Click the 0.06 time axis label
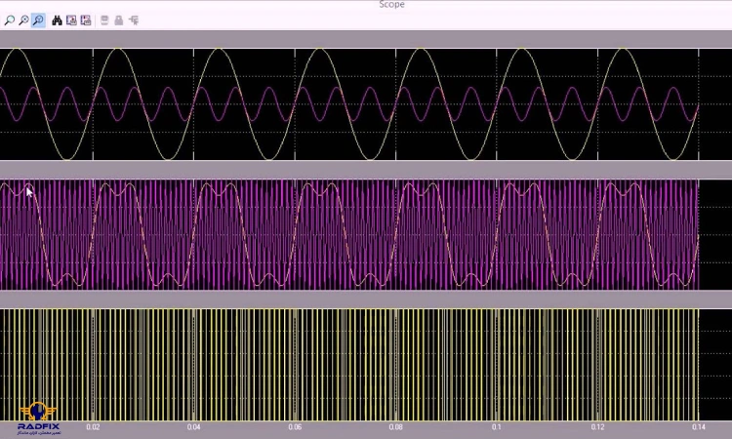The width and height of the screenshot is (732, 439). point(295,426)
